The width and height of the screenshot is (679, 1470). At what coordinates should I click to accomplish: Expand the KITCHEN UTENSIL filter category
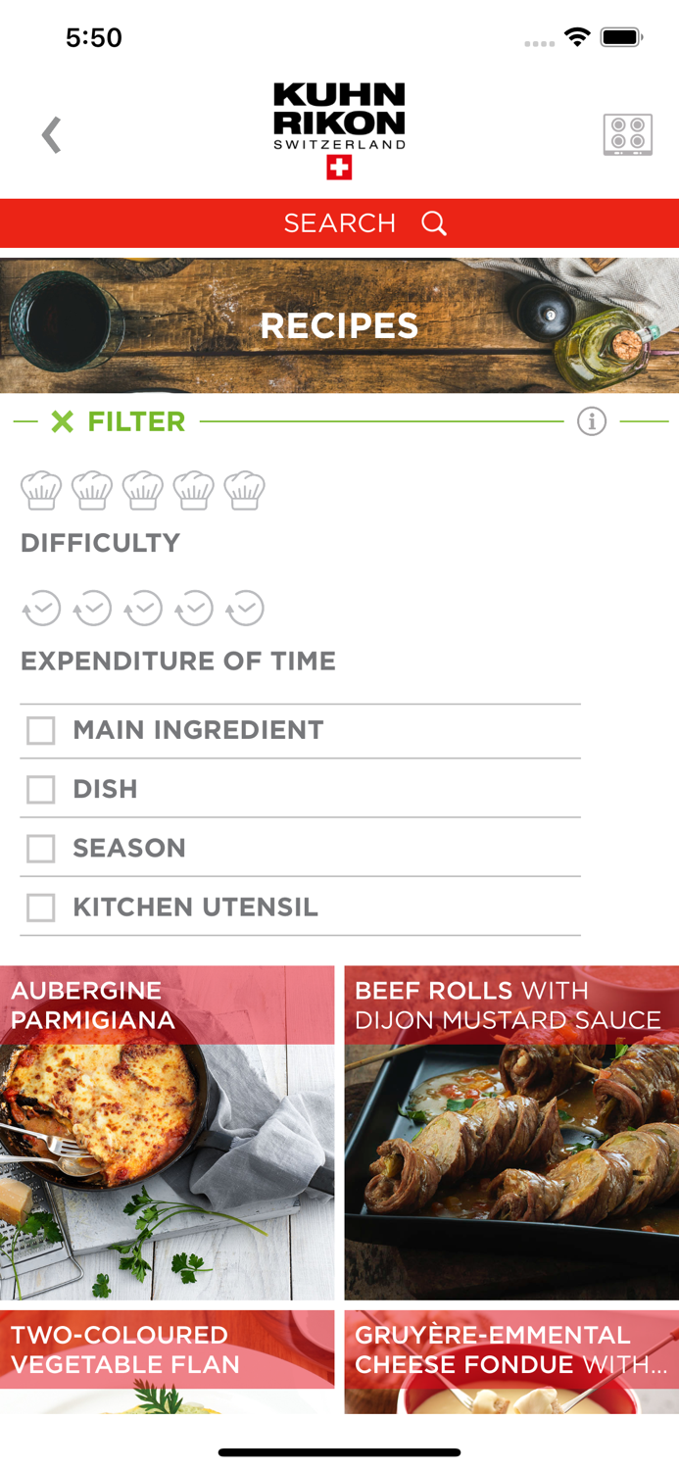tap(39, 907)
